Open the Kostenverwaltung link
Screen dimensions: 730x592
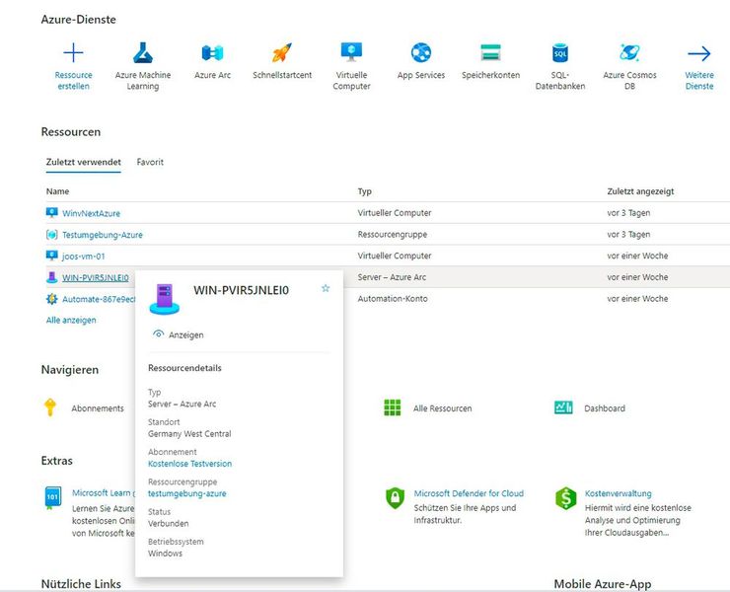coord(619,493)
